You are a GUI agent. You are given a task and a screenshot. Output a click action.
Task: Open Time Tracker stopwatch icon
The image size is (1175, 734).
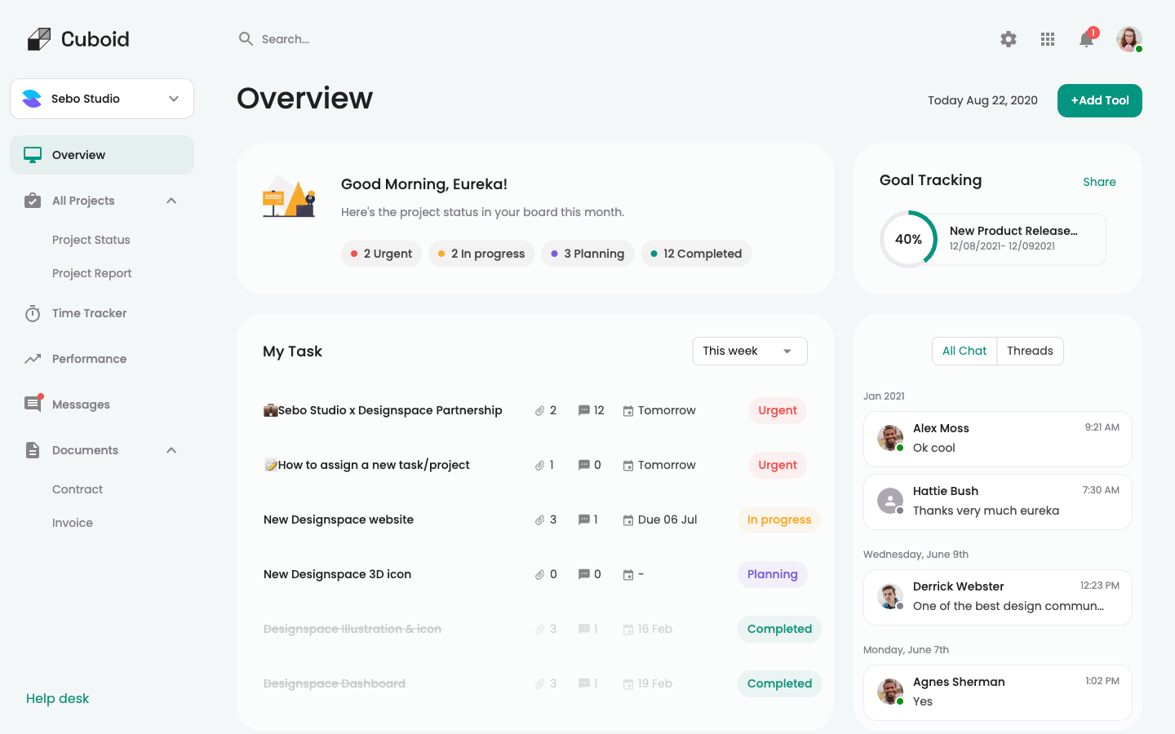point(33,314)
